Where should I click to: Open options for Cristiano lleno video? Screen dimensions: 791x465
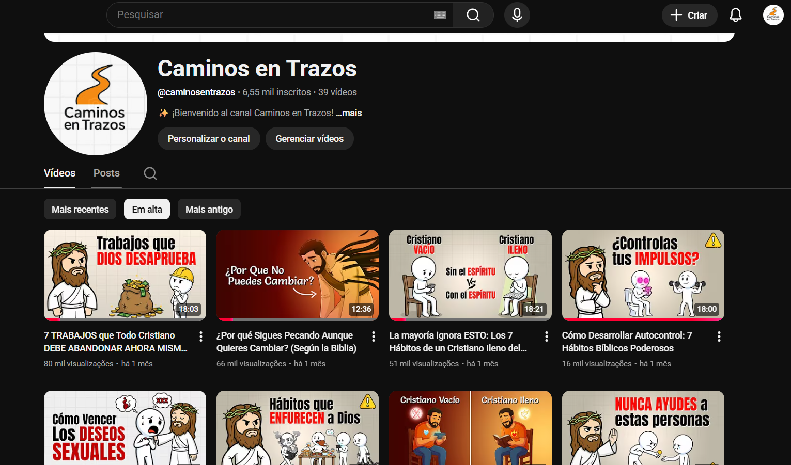546,336
